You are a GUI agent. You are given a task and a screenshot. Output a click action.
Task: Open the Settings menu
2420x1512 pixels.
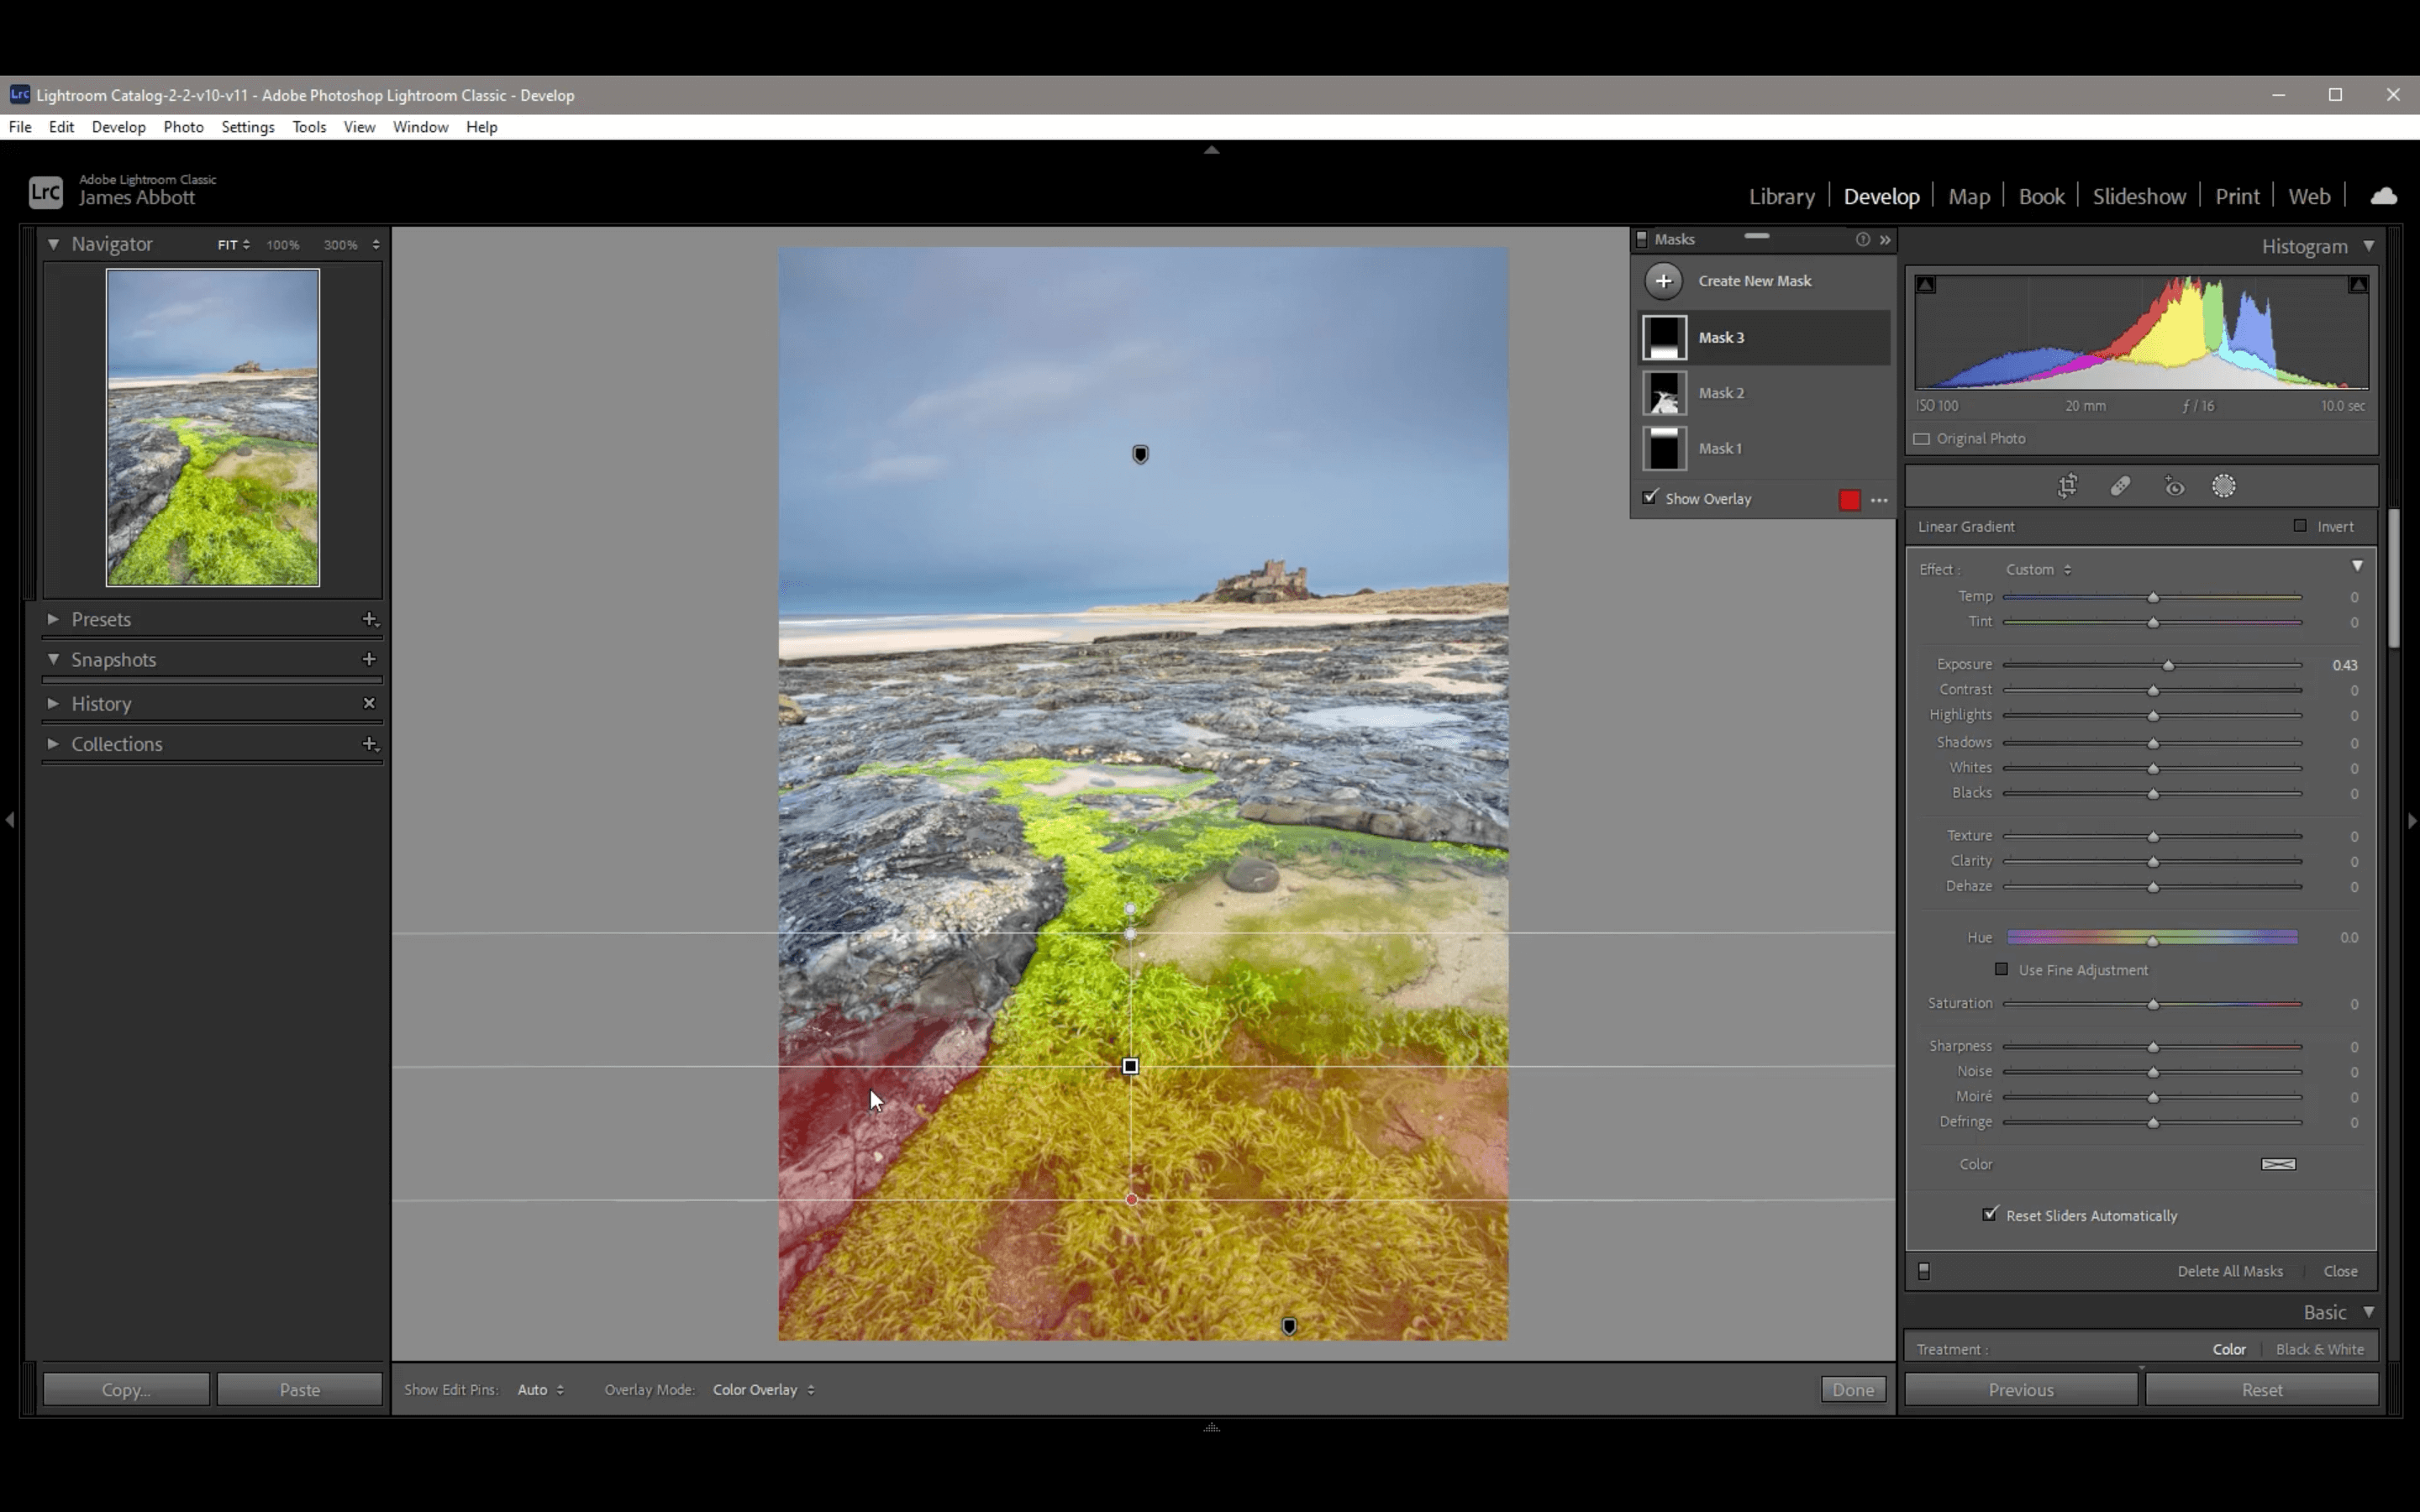tap(247, 127)
